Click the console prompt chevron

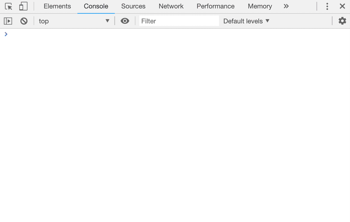pyautogui.click(x=6, y=34)
